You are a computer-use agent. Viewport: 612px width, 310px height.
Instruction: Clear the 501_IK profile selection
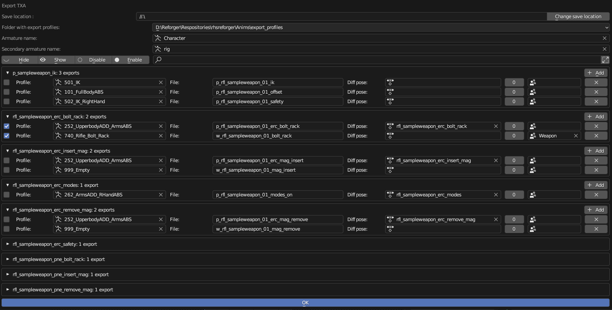pyautogui.click(x=161, y=82)
